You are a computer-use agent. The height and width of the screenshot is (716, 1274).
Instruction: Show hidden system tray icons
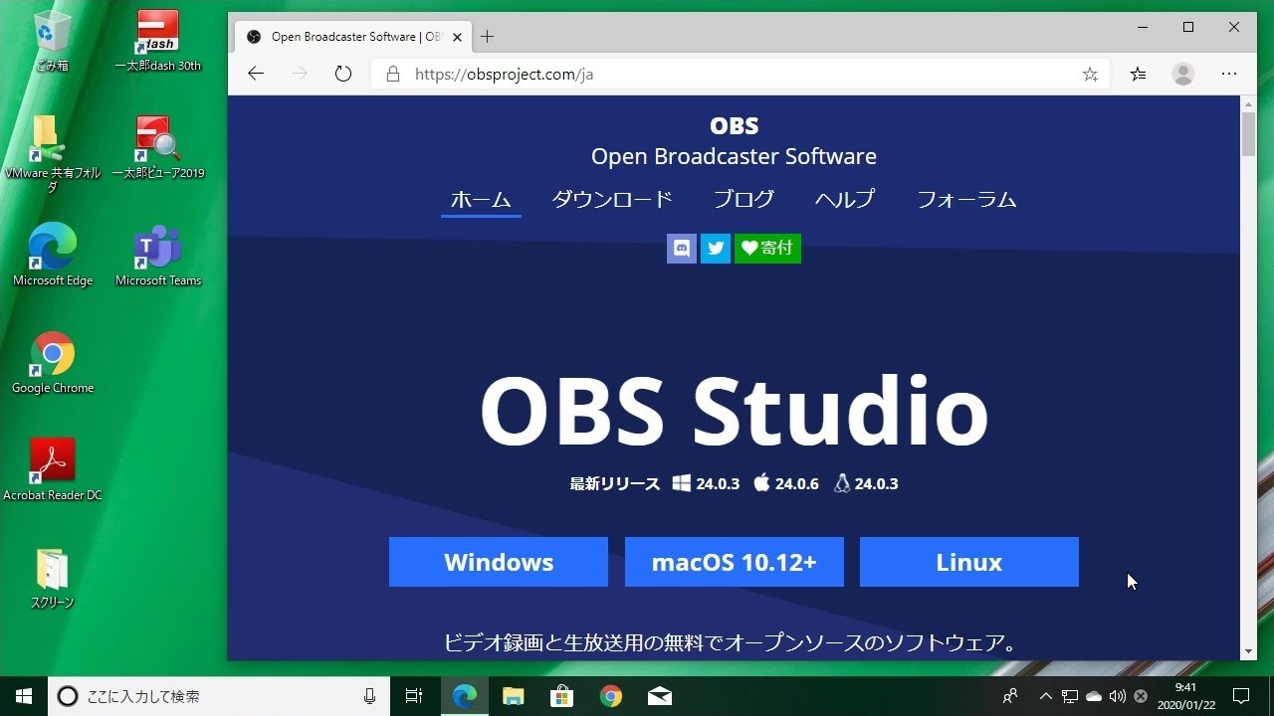[1045, 696]
